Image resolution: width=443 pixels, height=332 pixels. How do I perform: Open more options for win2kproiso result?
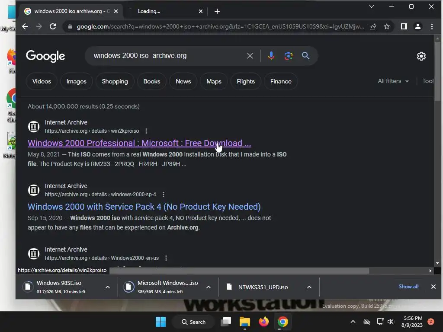click(x=146, y=131)
